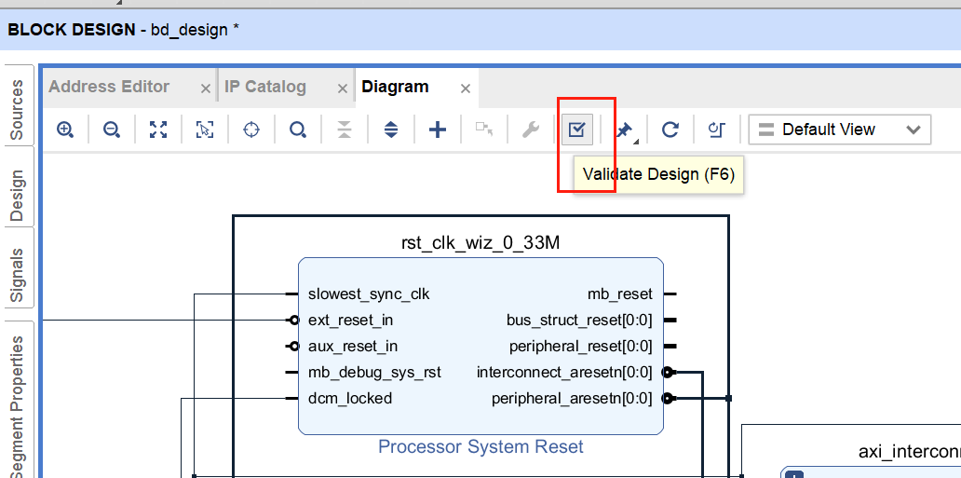
Task: Click the Optimize Routing icon
Action: (717, 130)
